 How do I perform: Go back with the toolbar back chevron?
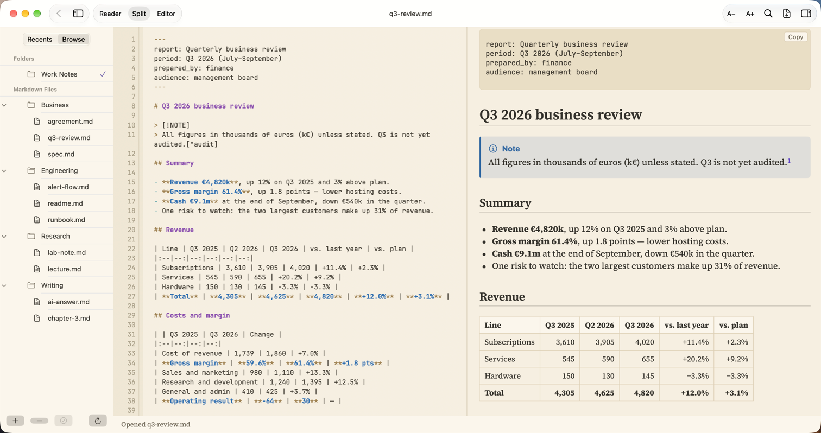59,14
